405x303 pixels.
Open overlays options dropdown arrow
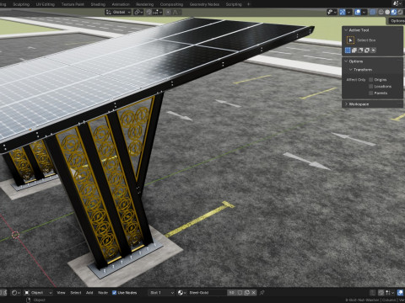[x=364, y=12]
